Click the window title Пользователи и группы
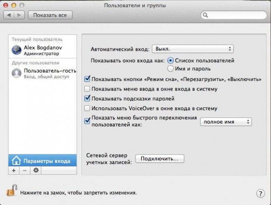271x205 pixels. tap(135, 5)
